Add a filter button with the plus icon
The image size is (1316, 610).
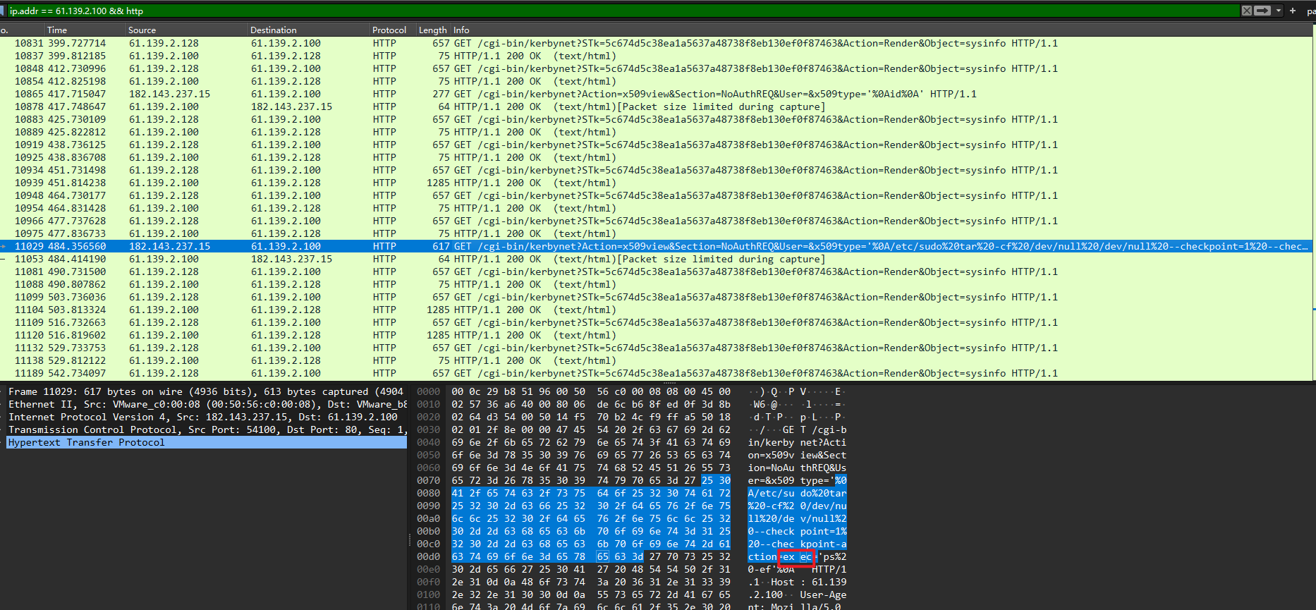click(x=1293, y=11)
